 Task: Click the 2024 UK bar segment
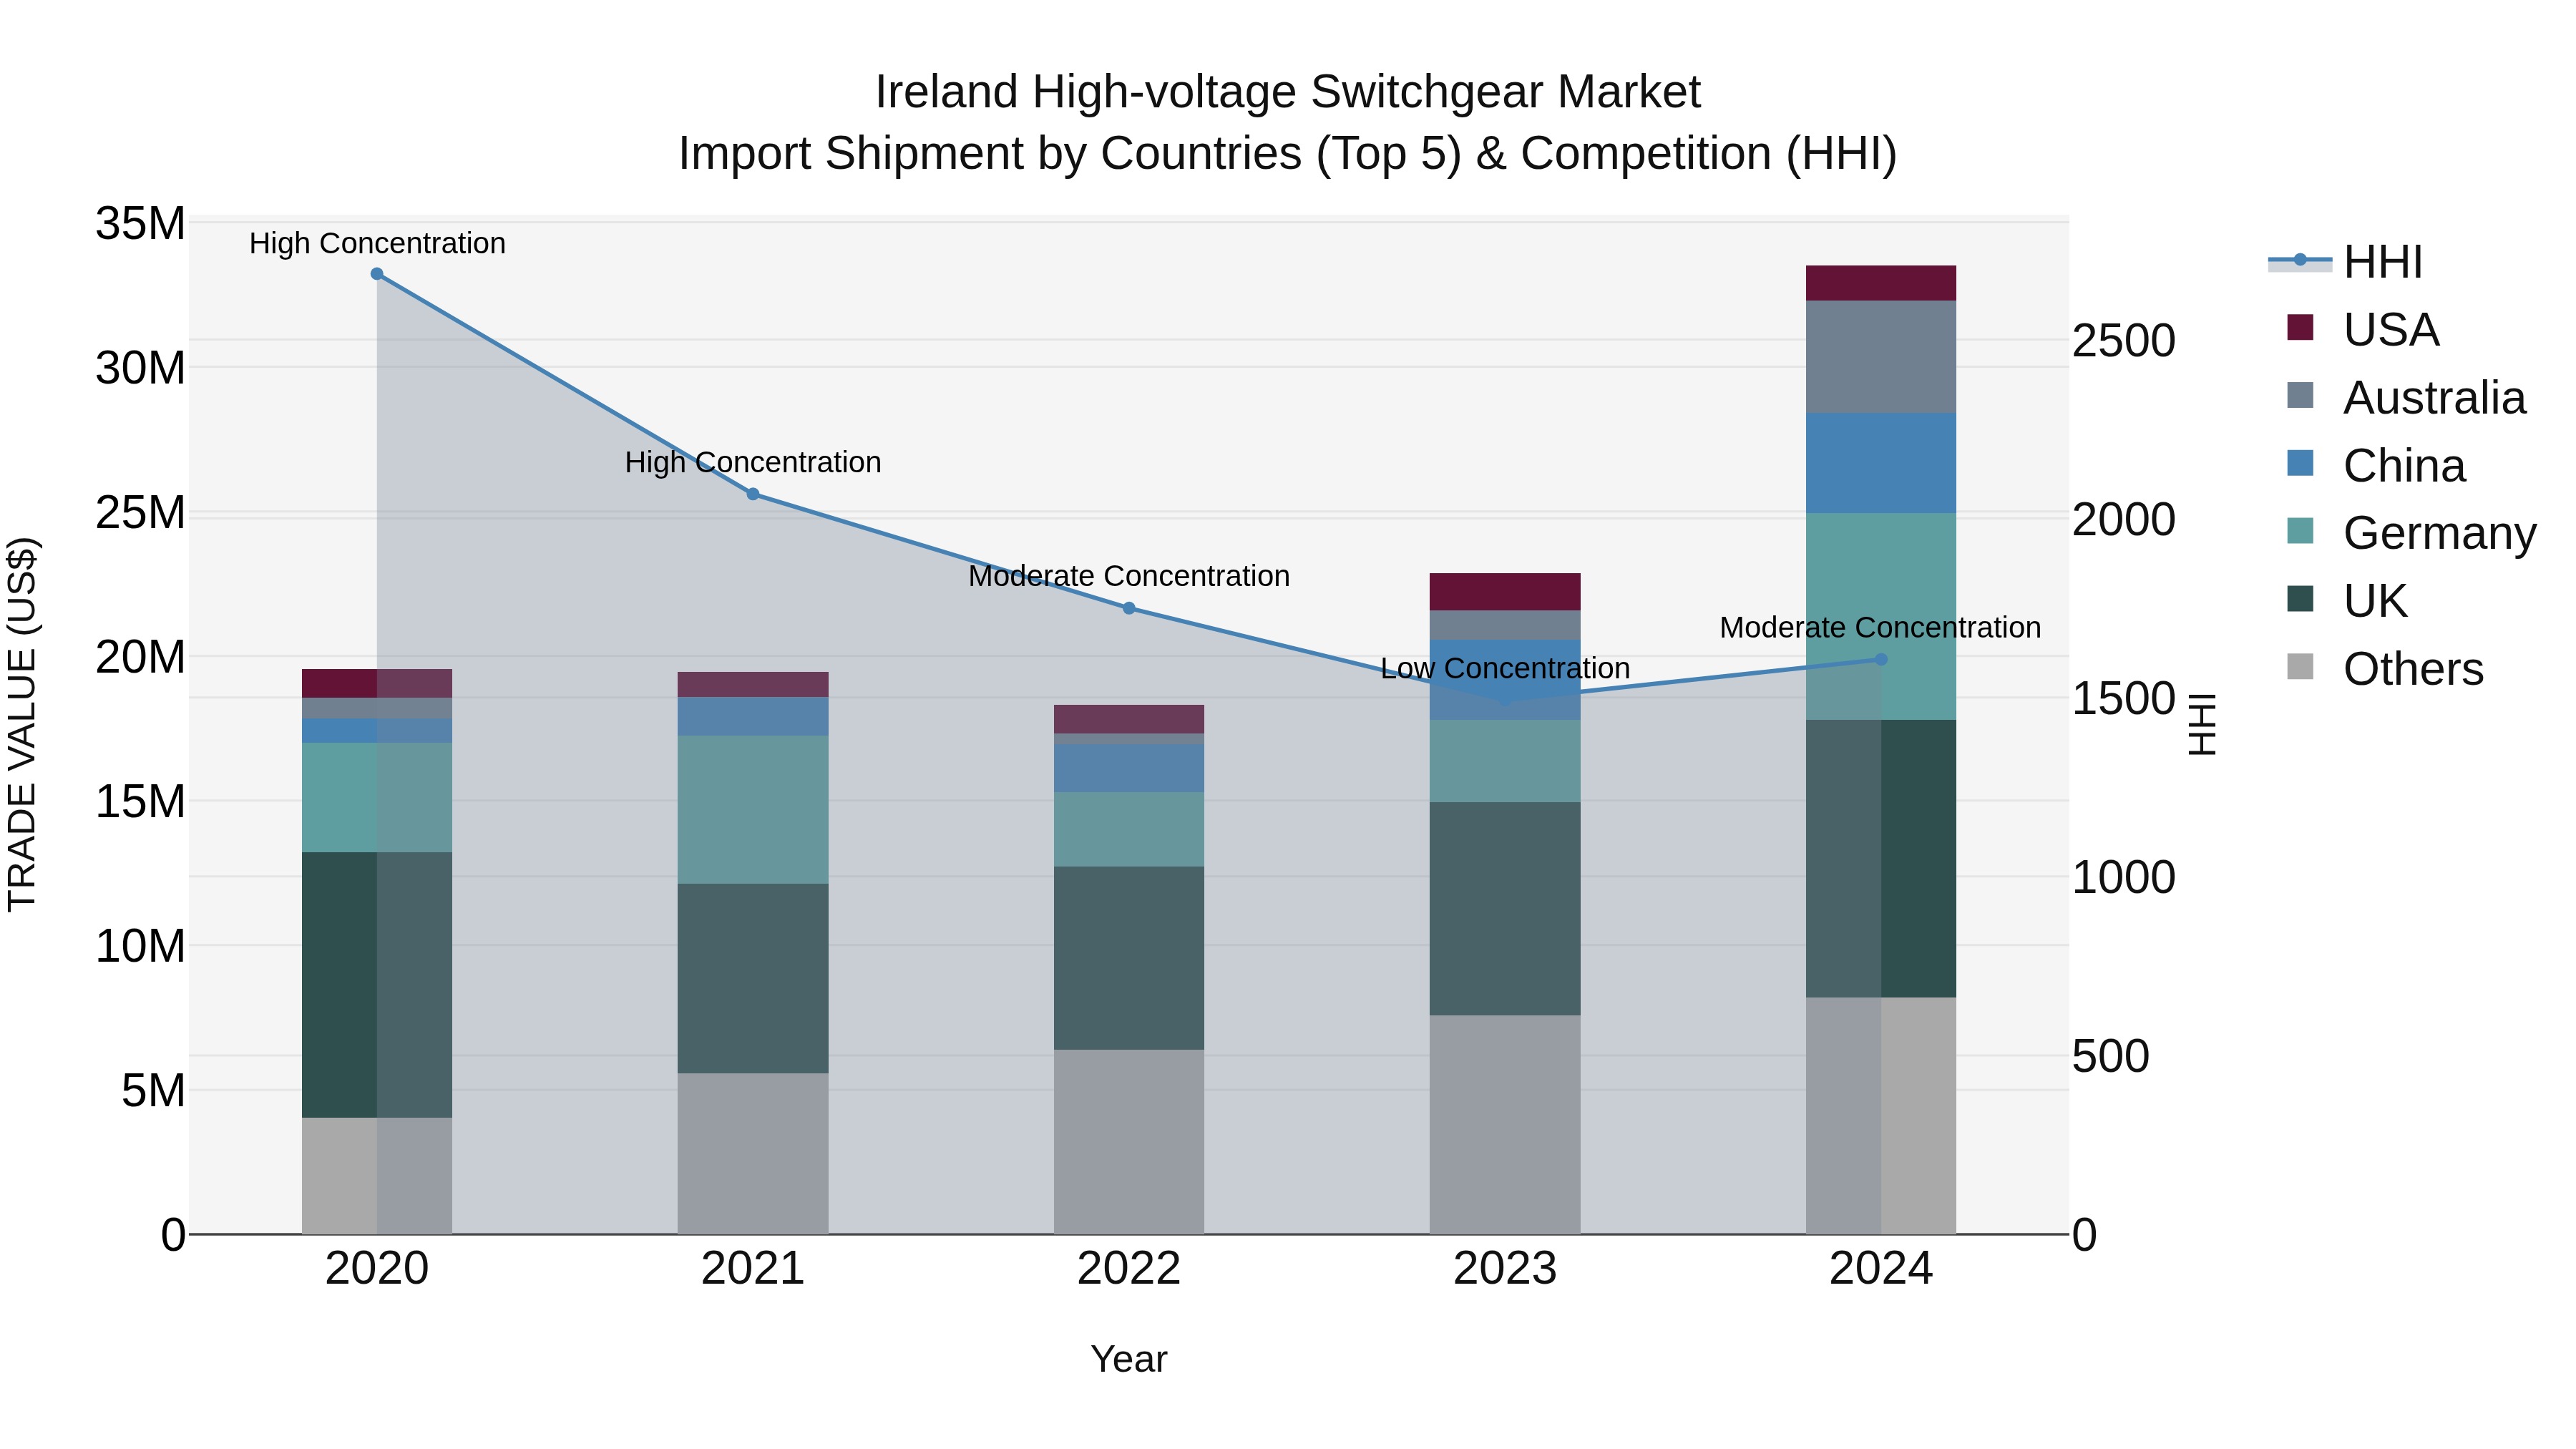1881,859
